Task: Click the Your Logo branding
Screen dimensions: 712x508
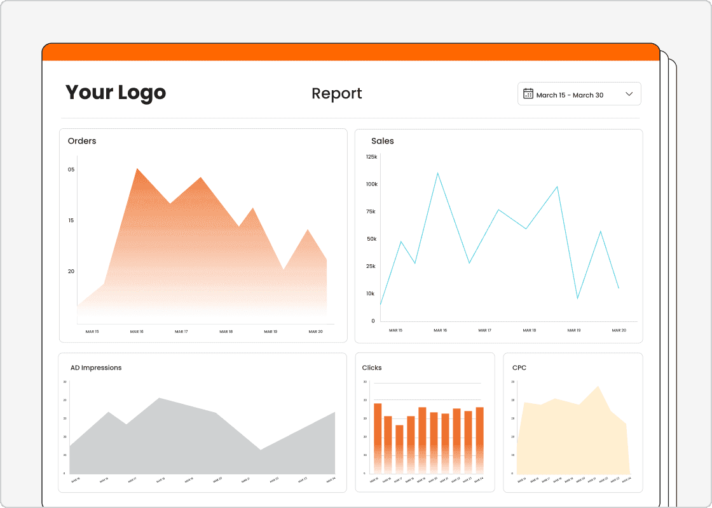Action: click(116, 93)
